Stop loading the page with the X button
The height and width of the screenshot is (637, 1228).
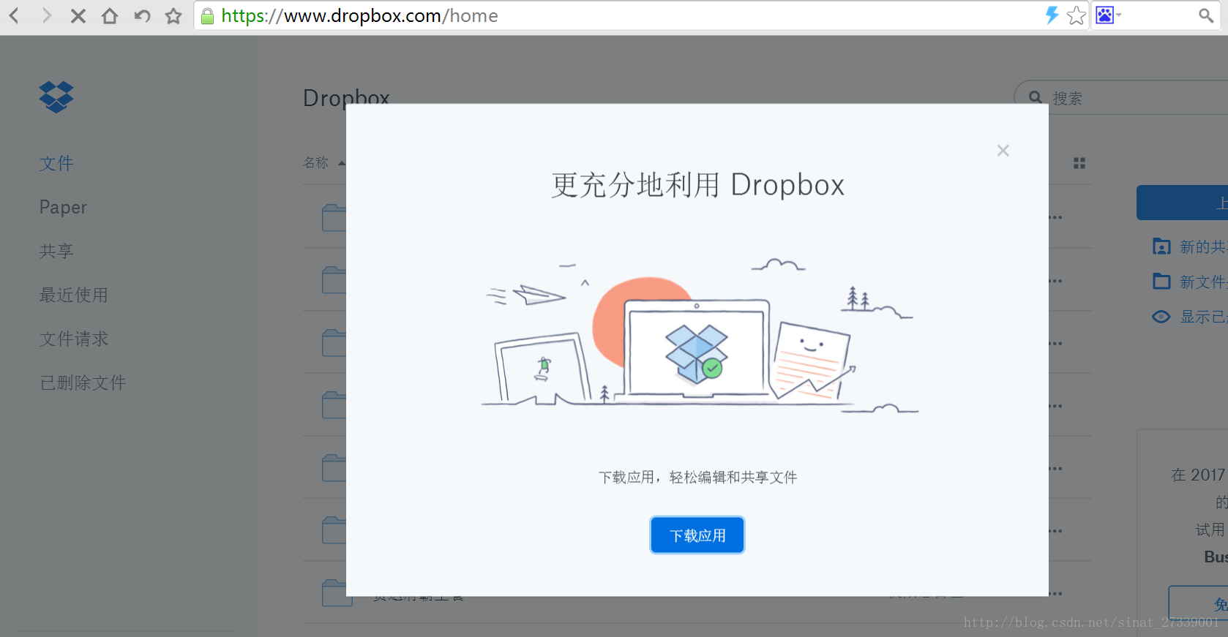pos(78,15)
